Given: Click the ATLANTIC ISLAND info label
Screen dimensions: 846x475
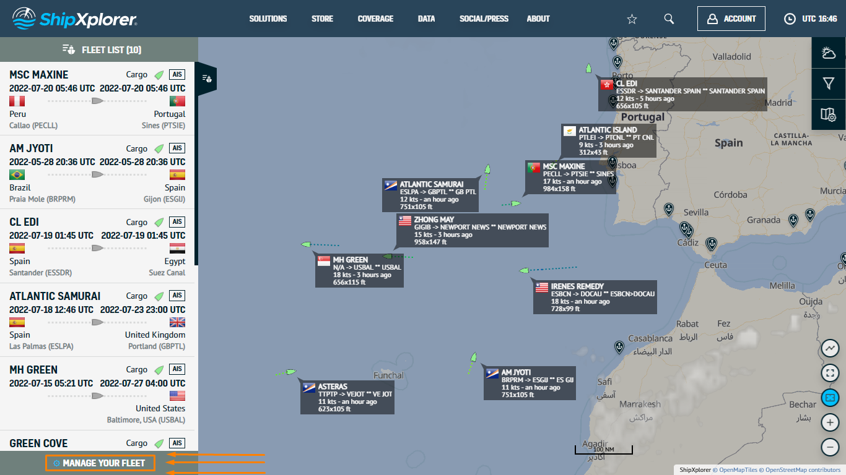Looking at the screenshot, I should pyautogui.click(x=609, y=141).
